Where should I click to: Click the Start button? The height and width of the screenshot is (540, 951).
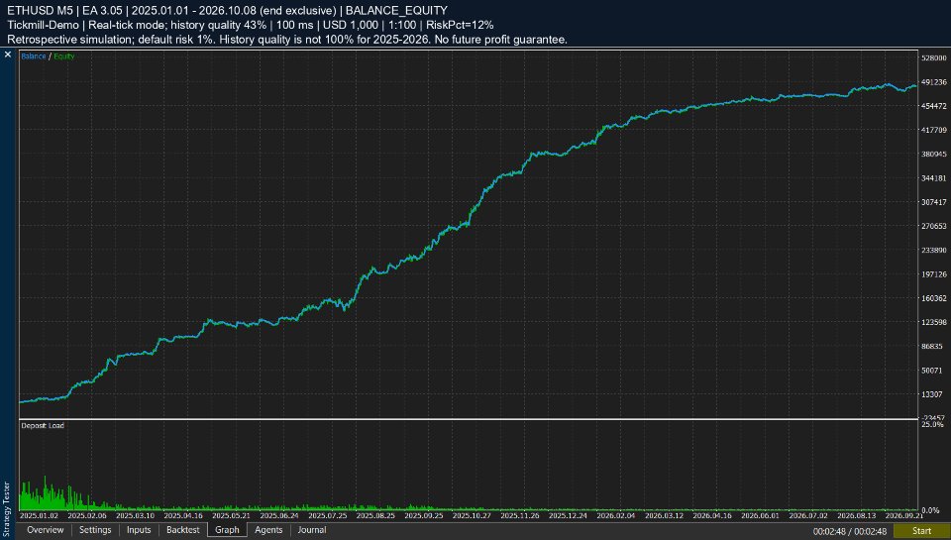click(x=921, y=531)
